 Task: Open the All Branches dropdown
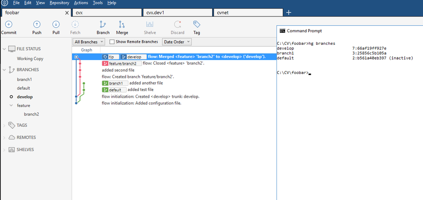pos(89,42)
